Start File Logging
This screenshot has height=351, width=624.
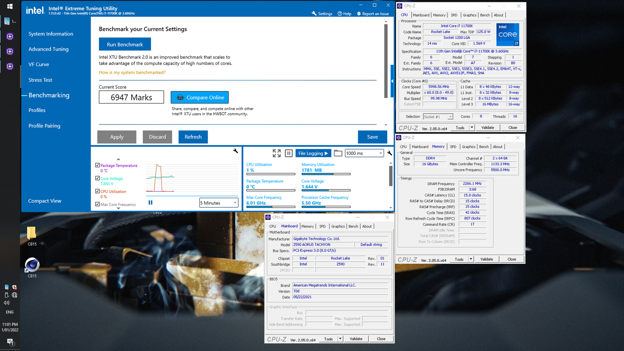(313, 153)
